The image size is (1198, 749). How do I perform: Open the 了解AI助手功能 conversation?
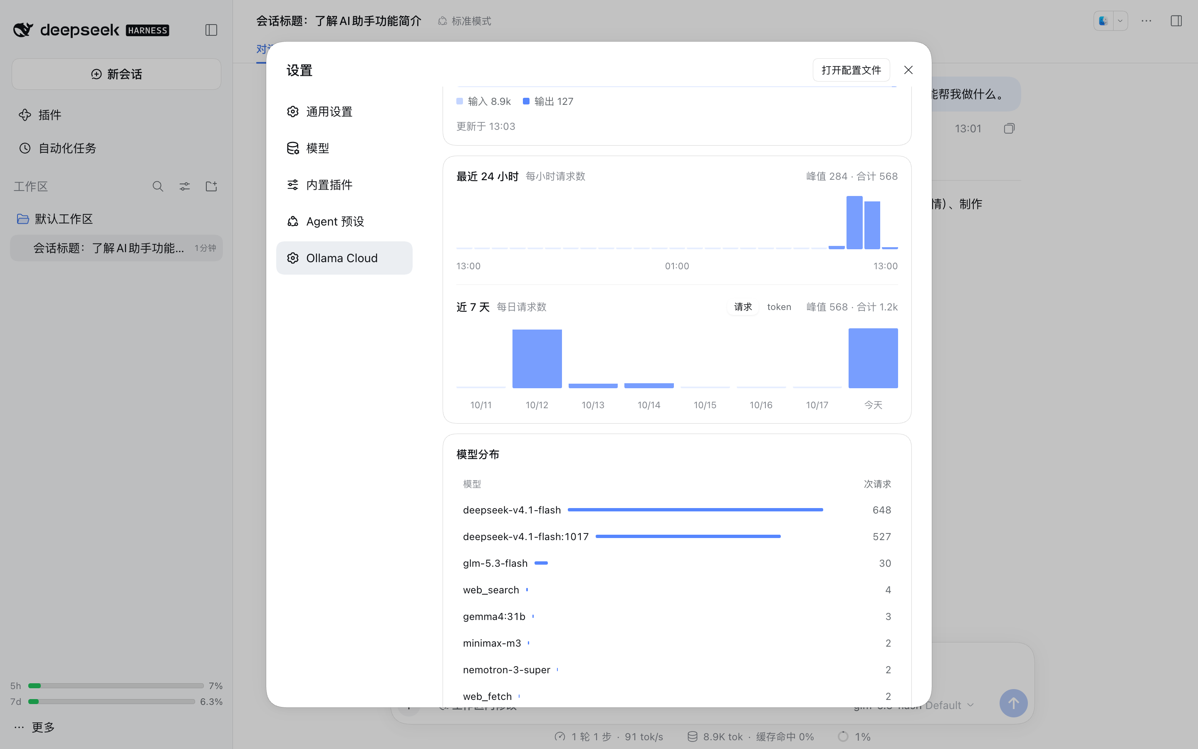coord(116,248)
